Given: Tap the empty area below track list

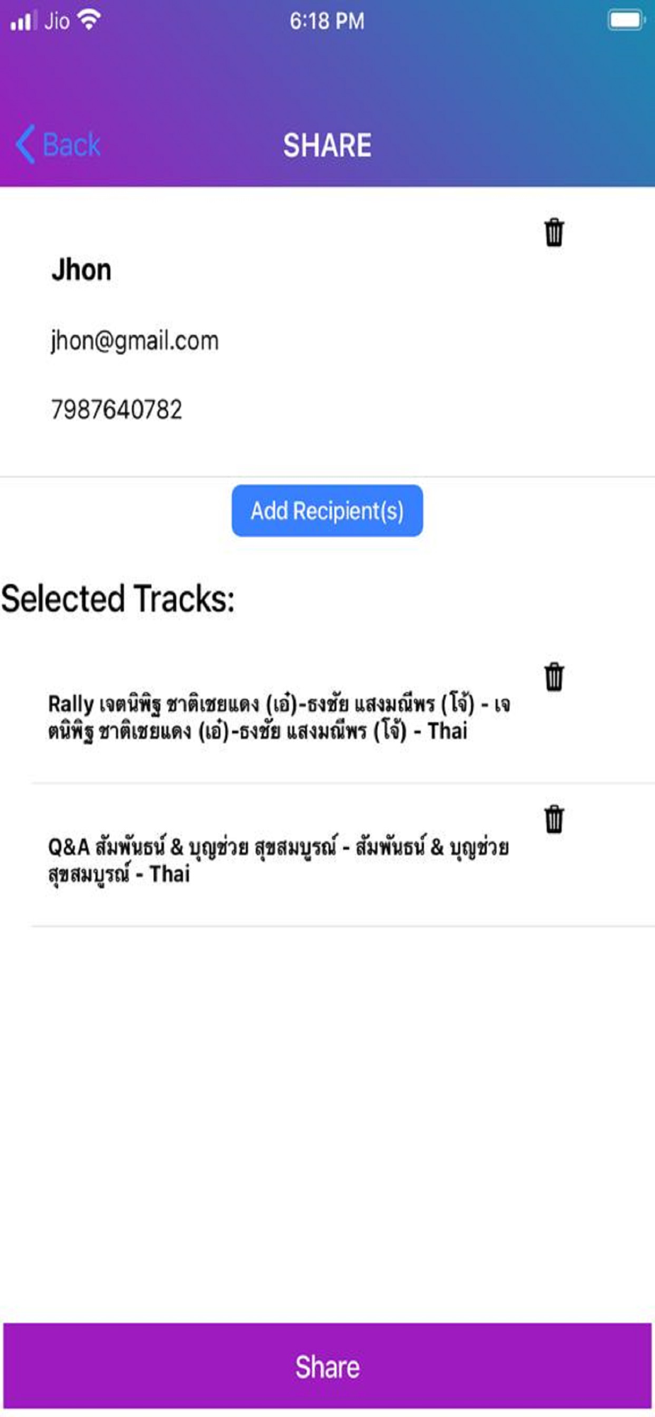Looking at the screenshot, I should click(327, 1123).
